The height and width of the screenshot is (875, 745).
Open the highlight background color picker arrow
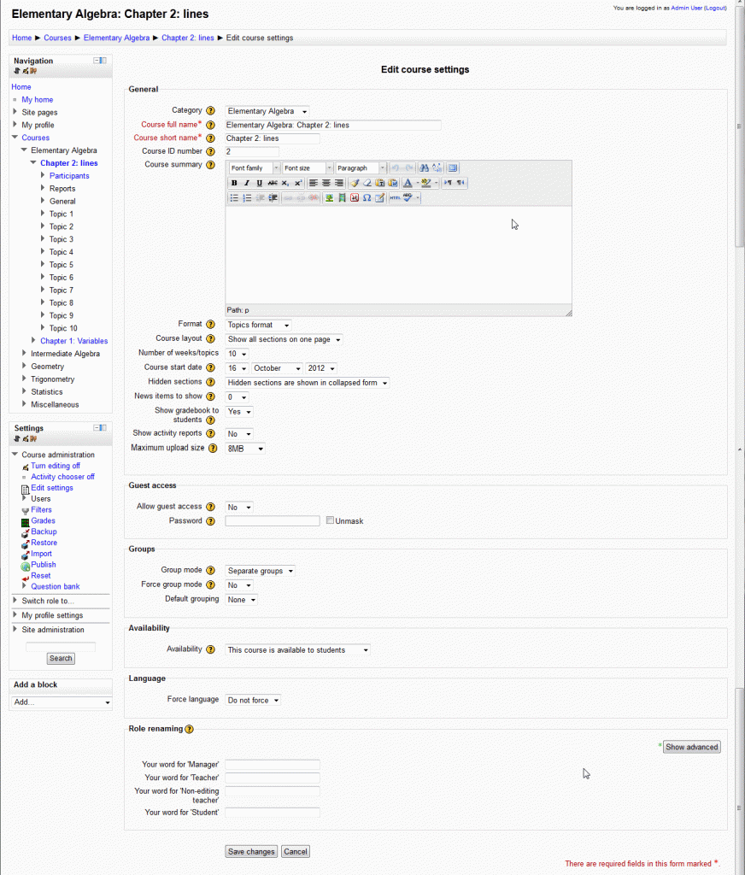click(x=436, y=183)
